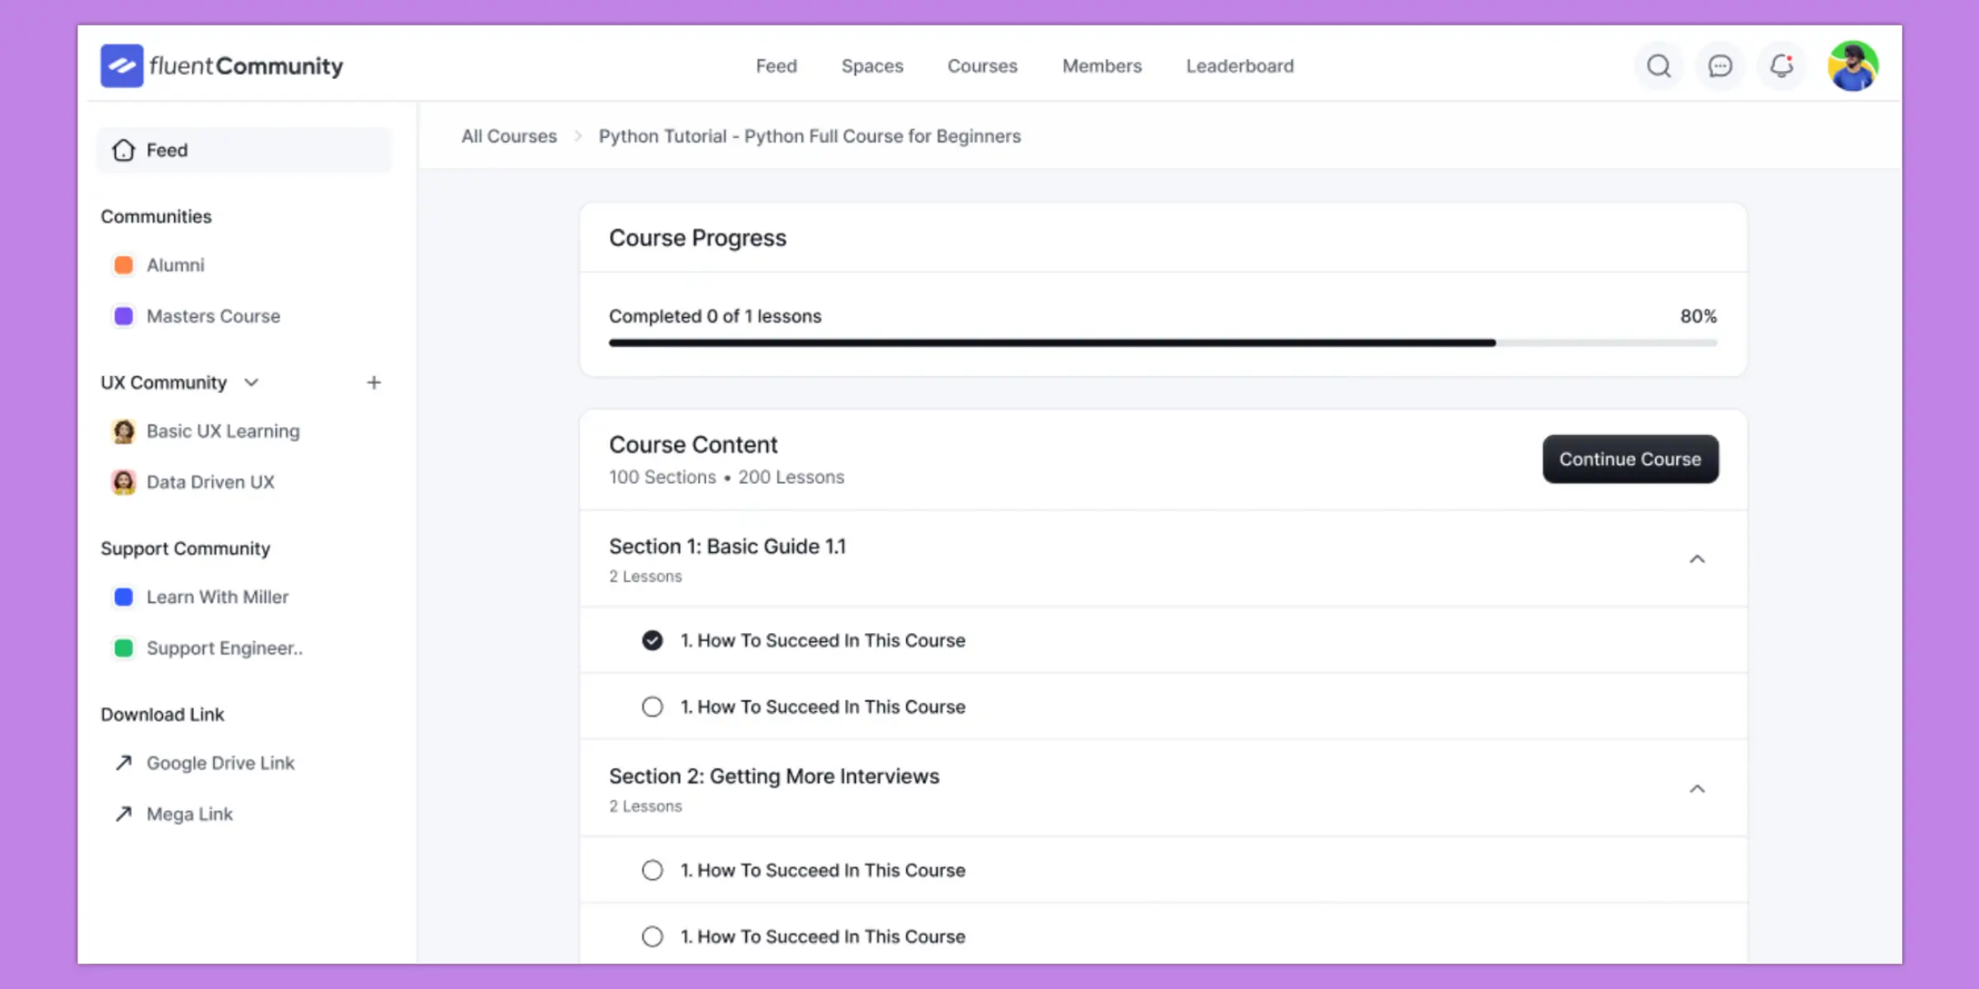Open Leaderboard in the top navigation

coord(1240,66)
